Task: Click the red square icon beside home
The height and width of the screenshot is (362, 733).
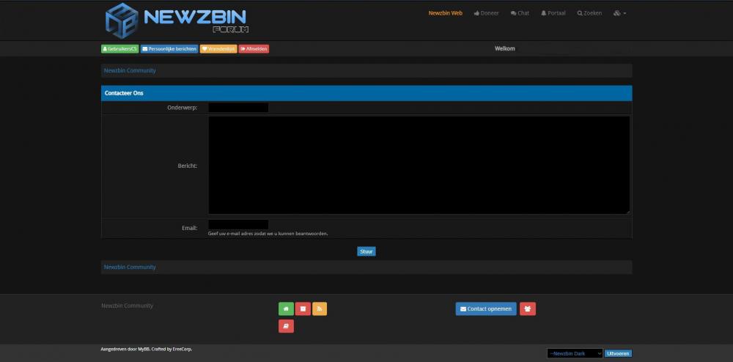Action: (x=303, y=309)
